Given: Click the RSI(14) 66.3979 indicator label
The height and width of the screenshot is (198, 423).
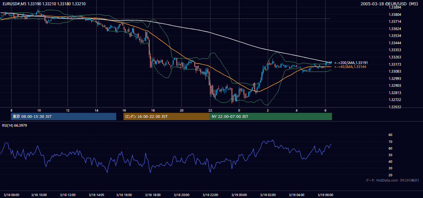Looking at the screenshot, I should point(15,125).
